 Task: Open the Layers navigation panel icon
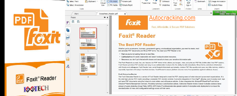click(x=68, y=37)
